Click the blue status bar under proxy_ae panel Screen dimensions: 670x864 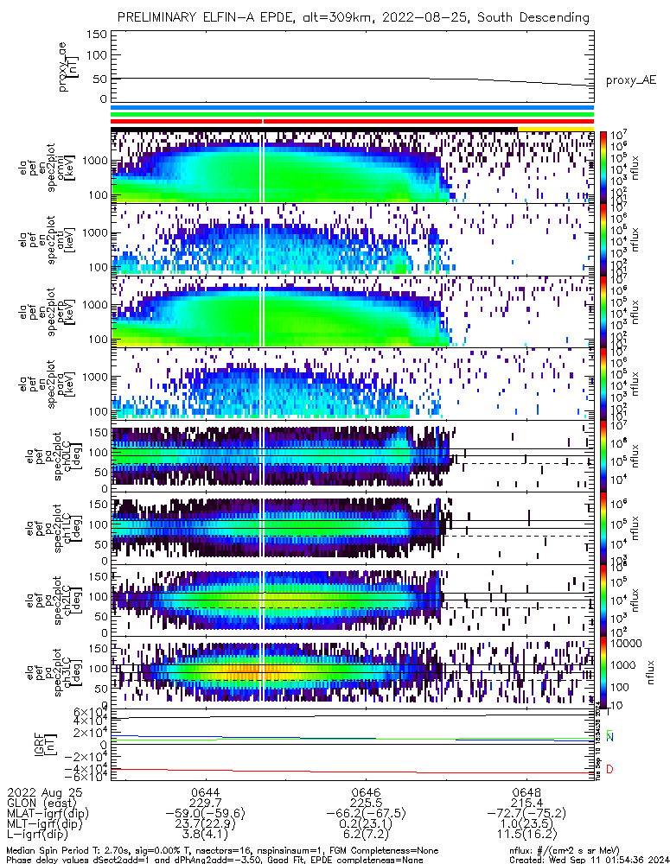click(x=353, y=108)
